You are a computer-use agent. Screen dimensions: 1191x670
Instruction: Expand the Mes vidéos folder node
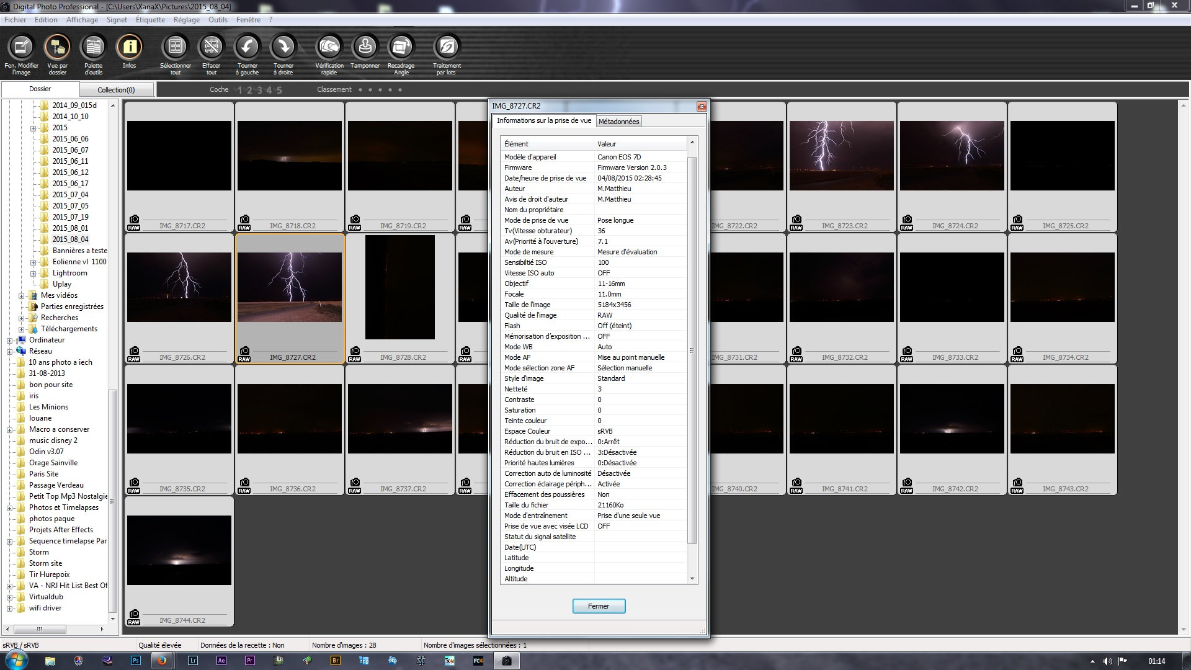pyautogui.click(x=21, y=296)
